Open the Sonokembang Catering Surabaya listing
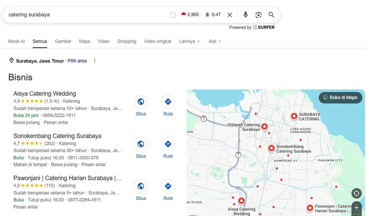367x216 pixels. pos(57,136)
